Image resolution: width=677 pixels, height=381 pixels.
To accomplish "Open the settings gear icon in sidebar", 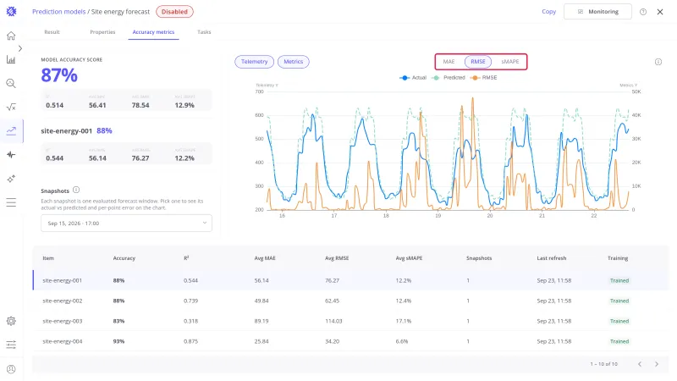I will point(11,321).
